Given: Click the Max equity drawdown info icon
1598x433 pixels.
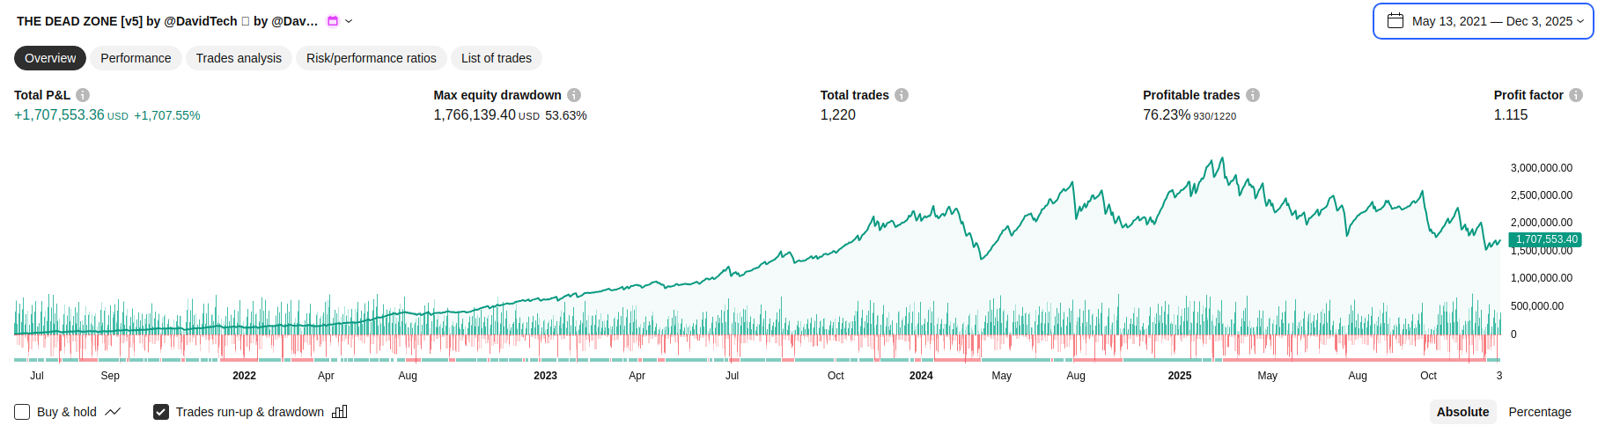Looking at the screenshot, I should pos(574,95).
